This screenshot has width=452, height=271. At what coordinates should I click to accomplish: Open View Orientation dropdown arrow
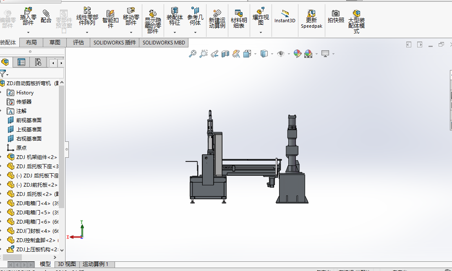coord(255,54)
